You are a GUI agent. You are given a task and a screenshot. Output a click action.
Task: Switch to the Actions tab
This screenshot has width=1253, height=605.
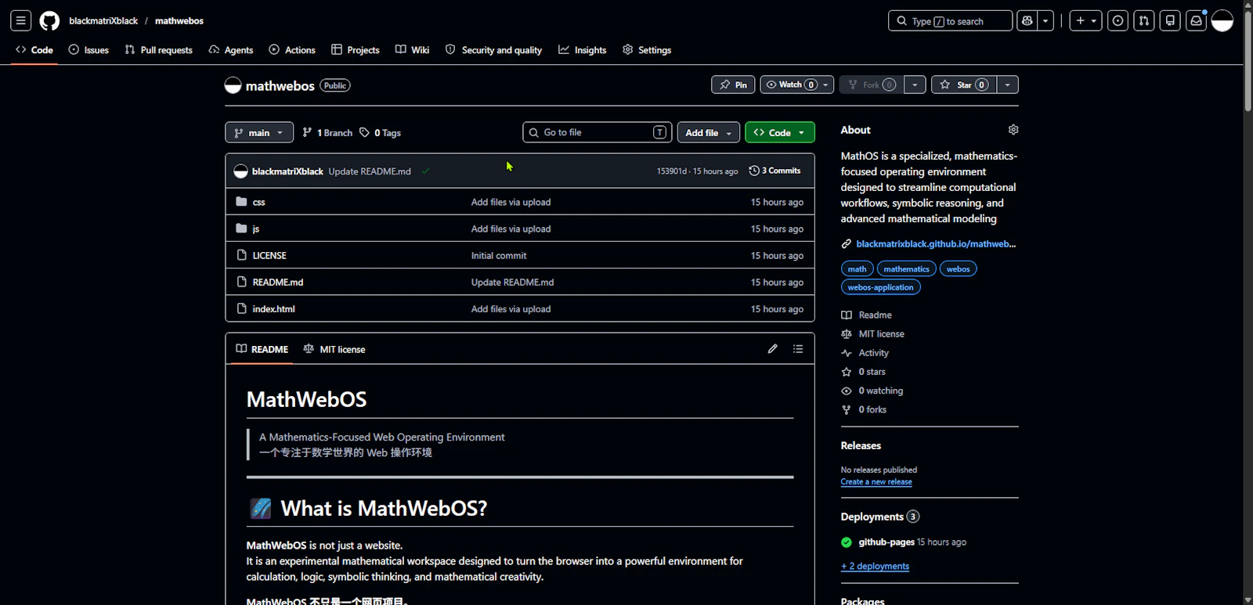[292, 50]
